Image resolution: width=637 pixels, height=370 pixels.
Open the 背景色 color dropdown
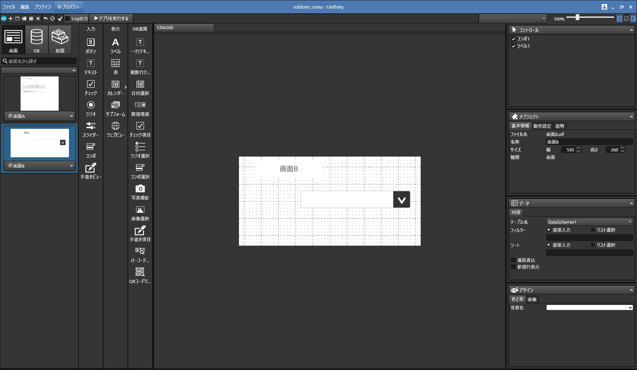[589, 308]
